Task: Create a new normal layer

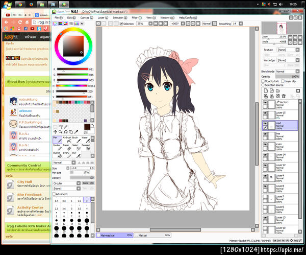Action: (266, 90)
